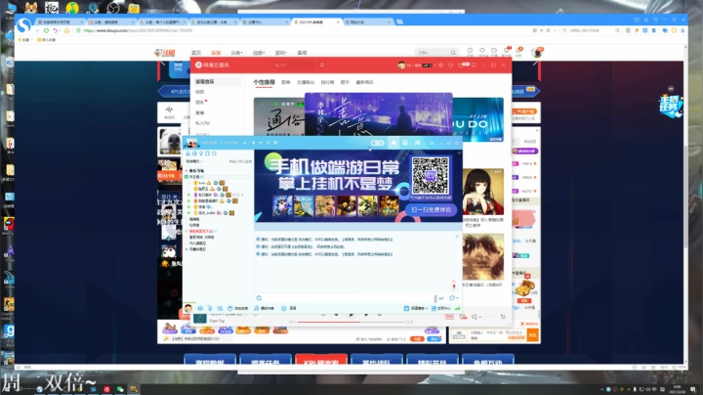703x395 pixels.
Task: Click the browser address bar URL
Action: 138,30
